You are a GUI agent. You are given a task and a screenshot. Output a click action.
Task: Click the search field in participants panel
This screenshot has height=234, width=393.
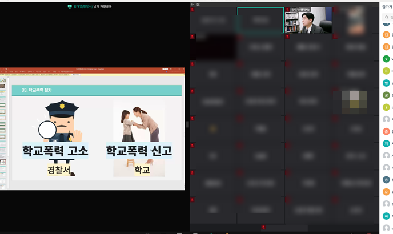(388, 17)
